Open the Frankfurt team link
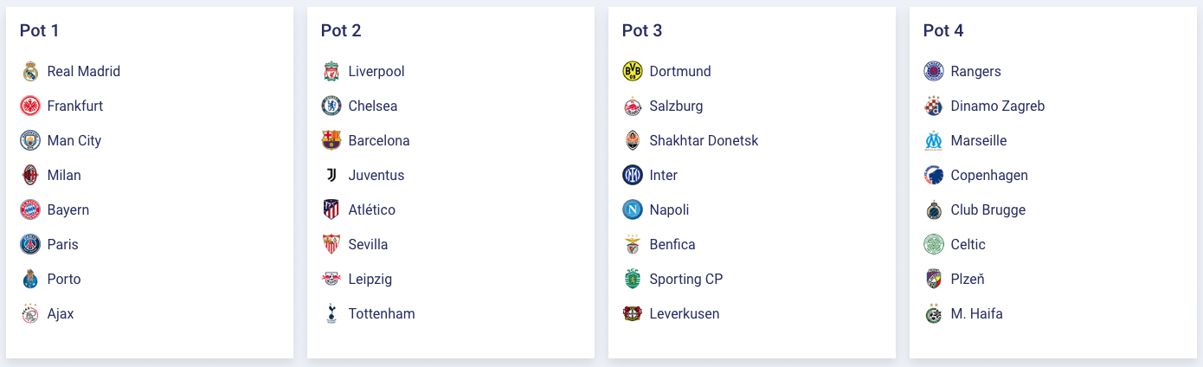This screenshot has width=1203, height=367. (x=75, y=106)
